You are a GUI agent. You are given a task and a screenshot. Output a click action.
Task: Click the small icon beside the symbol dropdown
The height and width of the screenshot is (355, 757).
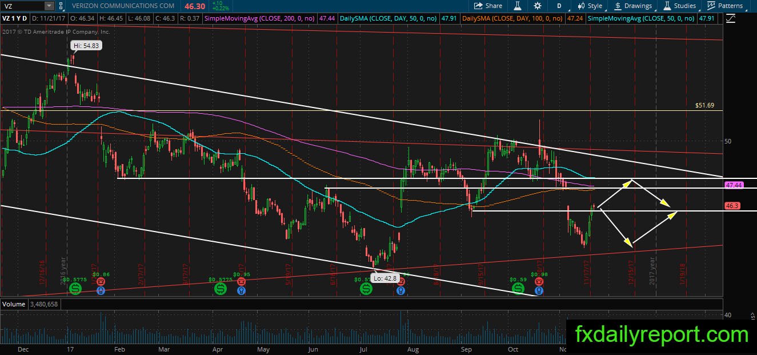coord(61,6)
